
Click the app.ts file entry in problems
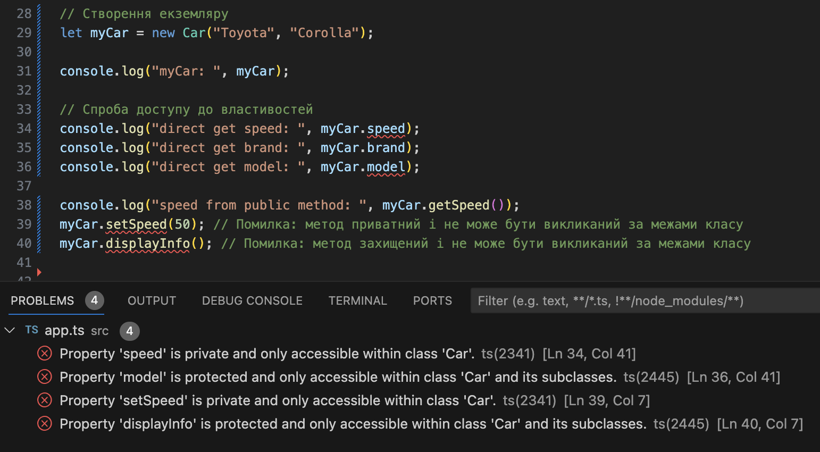(x=64, y=331)
